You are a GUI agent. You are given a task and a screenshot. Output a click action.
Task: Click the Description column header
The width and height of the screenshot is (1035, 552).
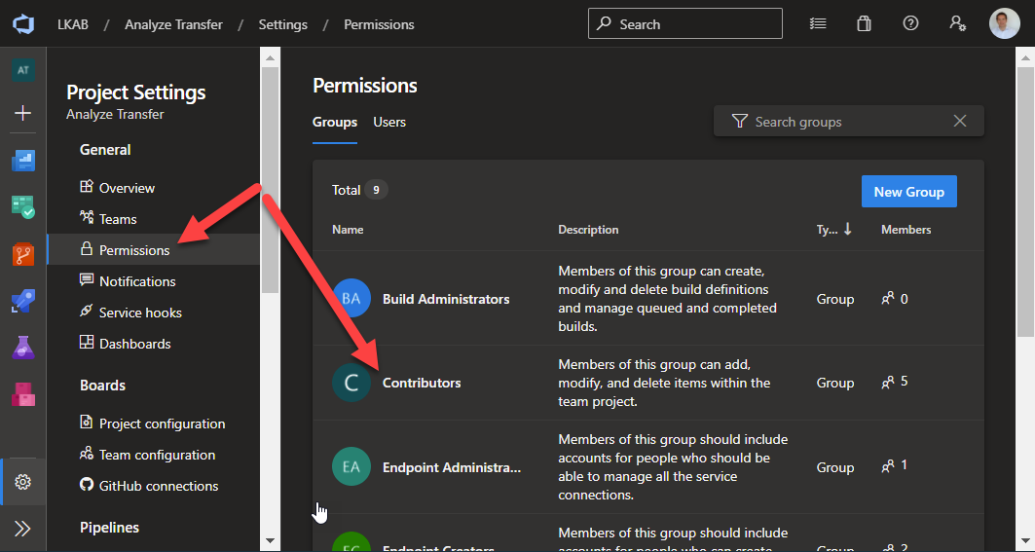[589, 230]
